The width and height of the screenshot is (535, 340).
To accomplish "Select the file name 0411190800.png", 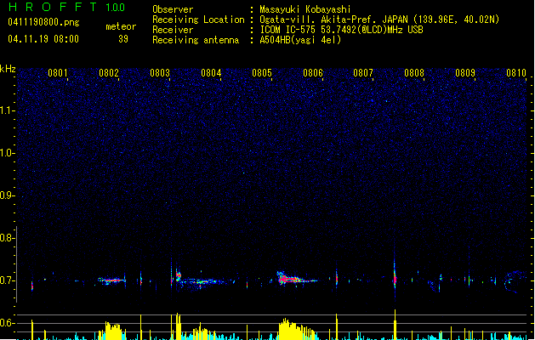I will (x=43, y=23).
